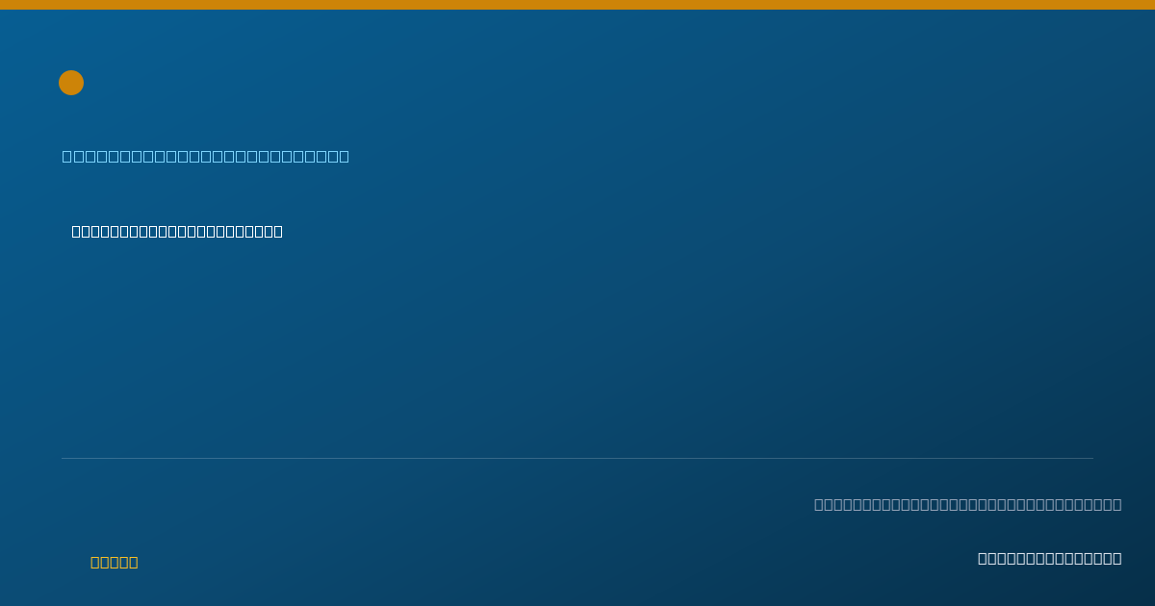Screen dimensions: 1155x606
Task: Click the end of the white subtitle line
Action: click(278, 231)
